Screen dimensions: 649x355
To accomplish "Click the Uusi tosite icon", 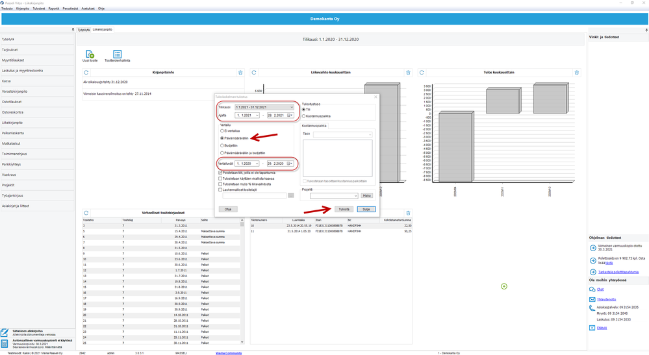I will tap(90, 55).
